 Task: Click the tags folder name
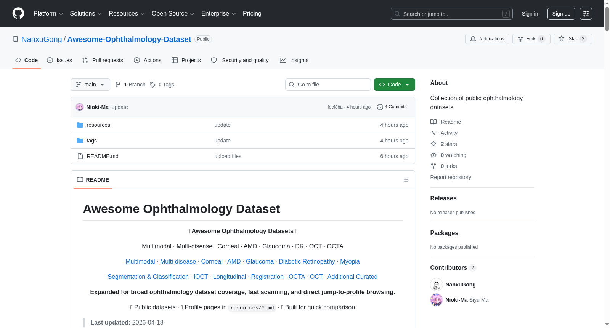point(92,141)
